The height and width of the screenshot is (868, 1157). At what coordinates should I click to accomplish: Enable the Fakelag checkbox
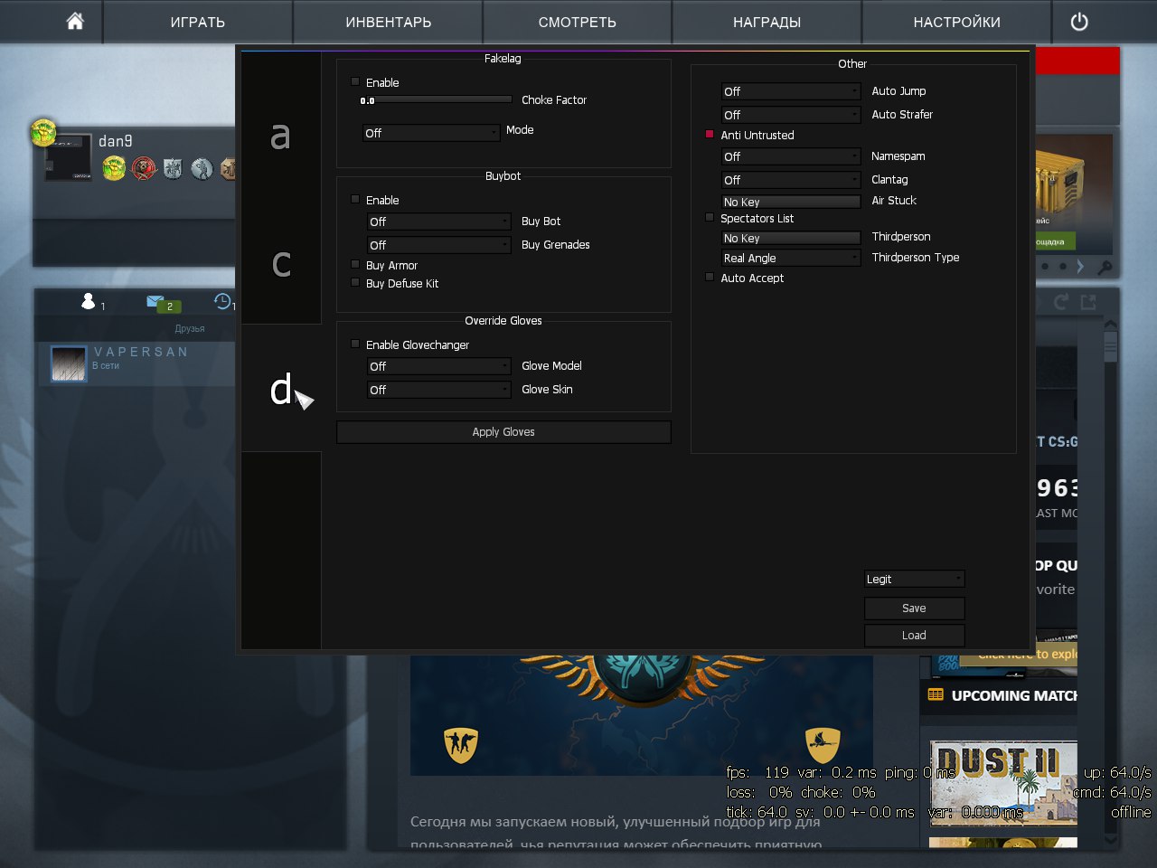coord(355,81)
